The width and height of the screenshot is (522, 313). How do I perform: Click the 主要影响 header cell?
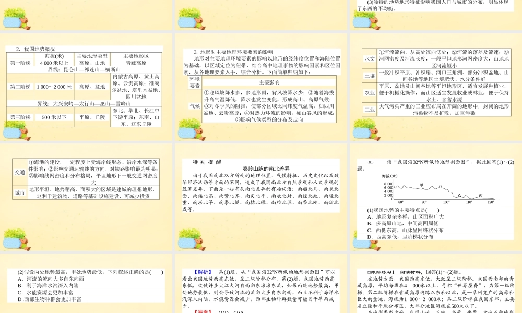pyautogui.click(x=269, y=82)
